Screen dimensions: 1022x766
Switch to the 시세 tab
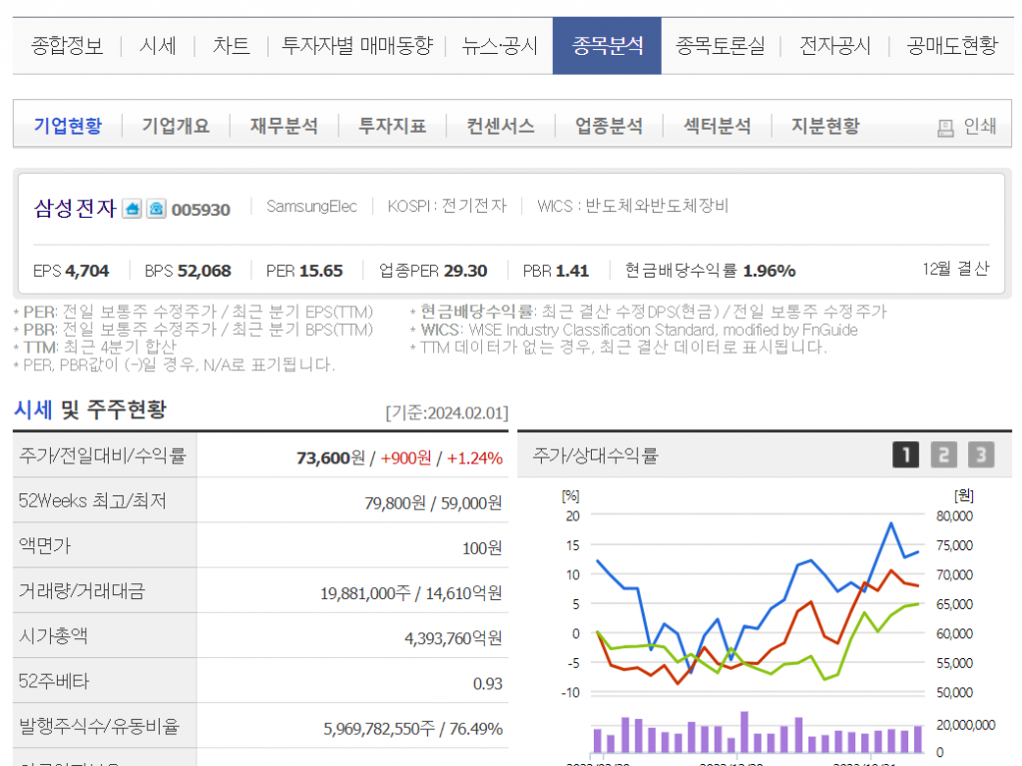(158, 46)
